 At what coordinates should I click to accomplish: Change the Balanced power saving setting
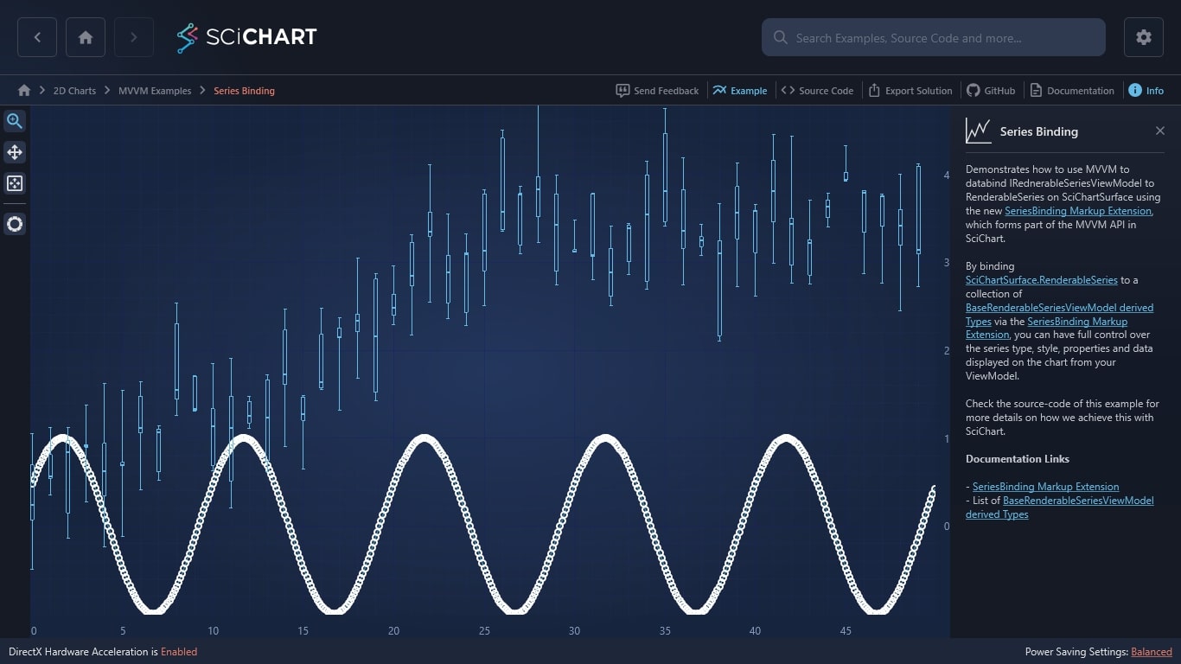[1151, 652]
